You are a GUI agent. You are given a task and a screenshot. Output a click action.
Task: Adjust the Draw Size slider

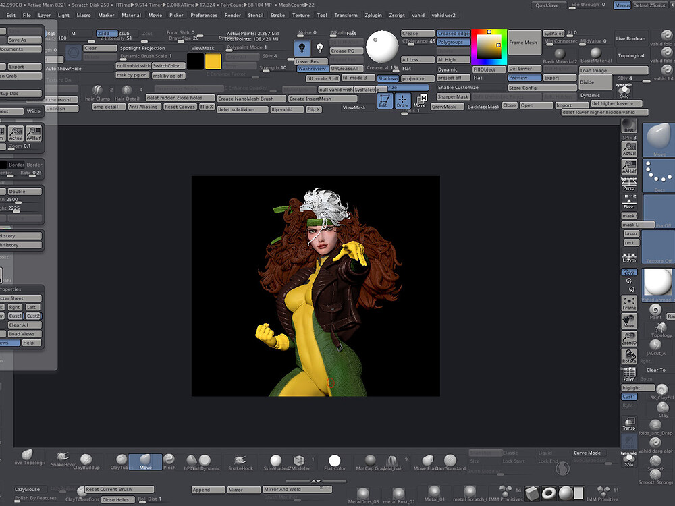coord(184,38)
